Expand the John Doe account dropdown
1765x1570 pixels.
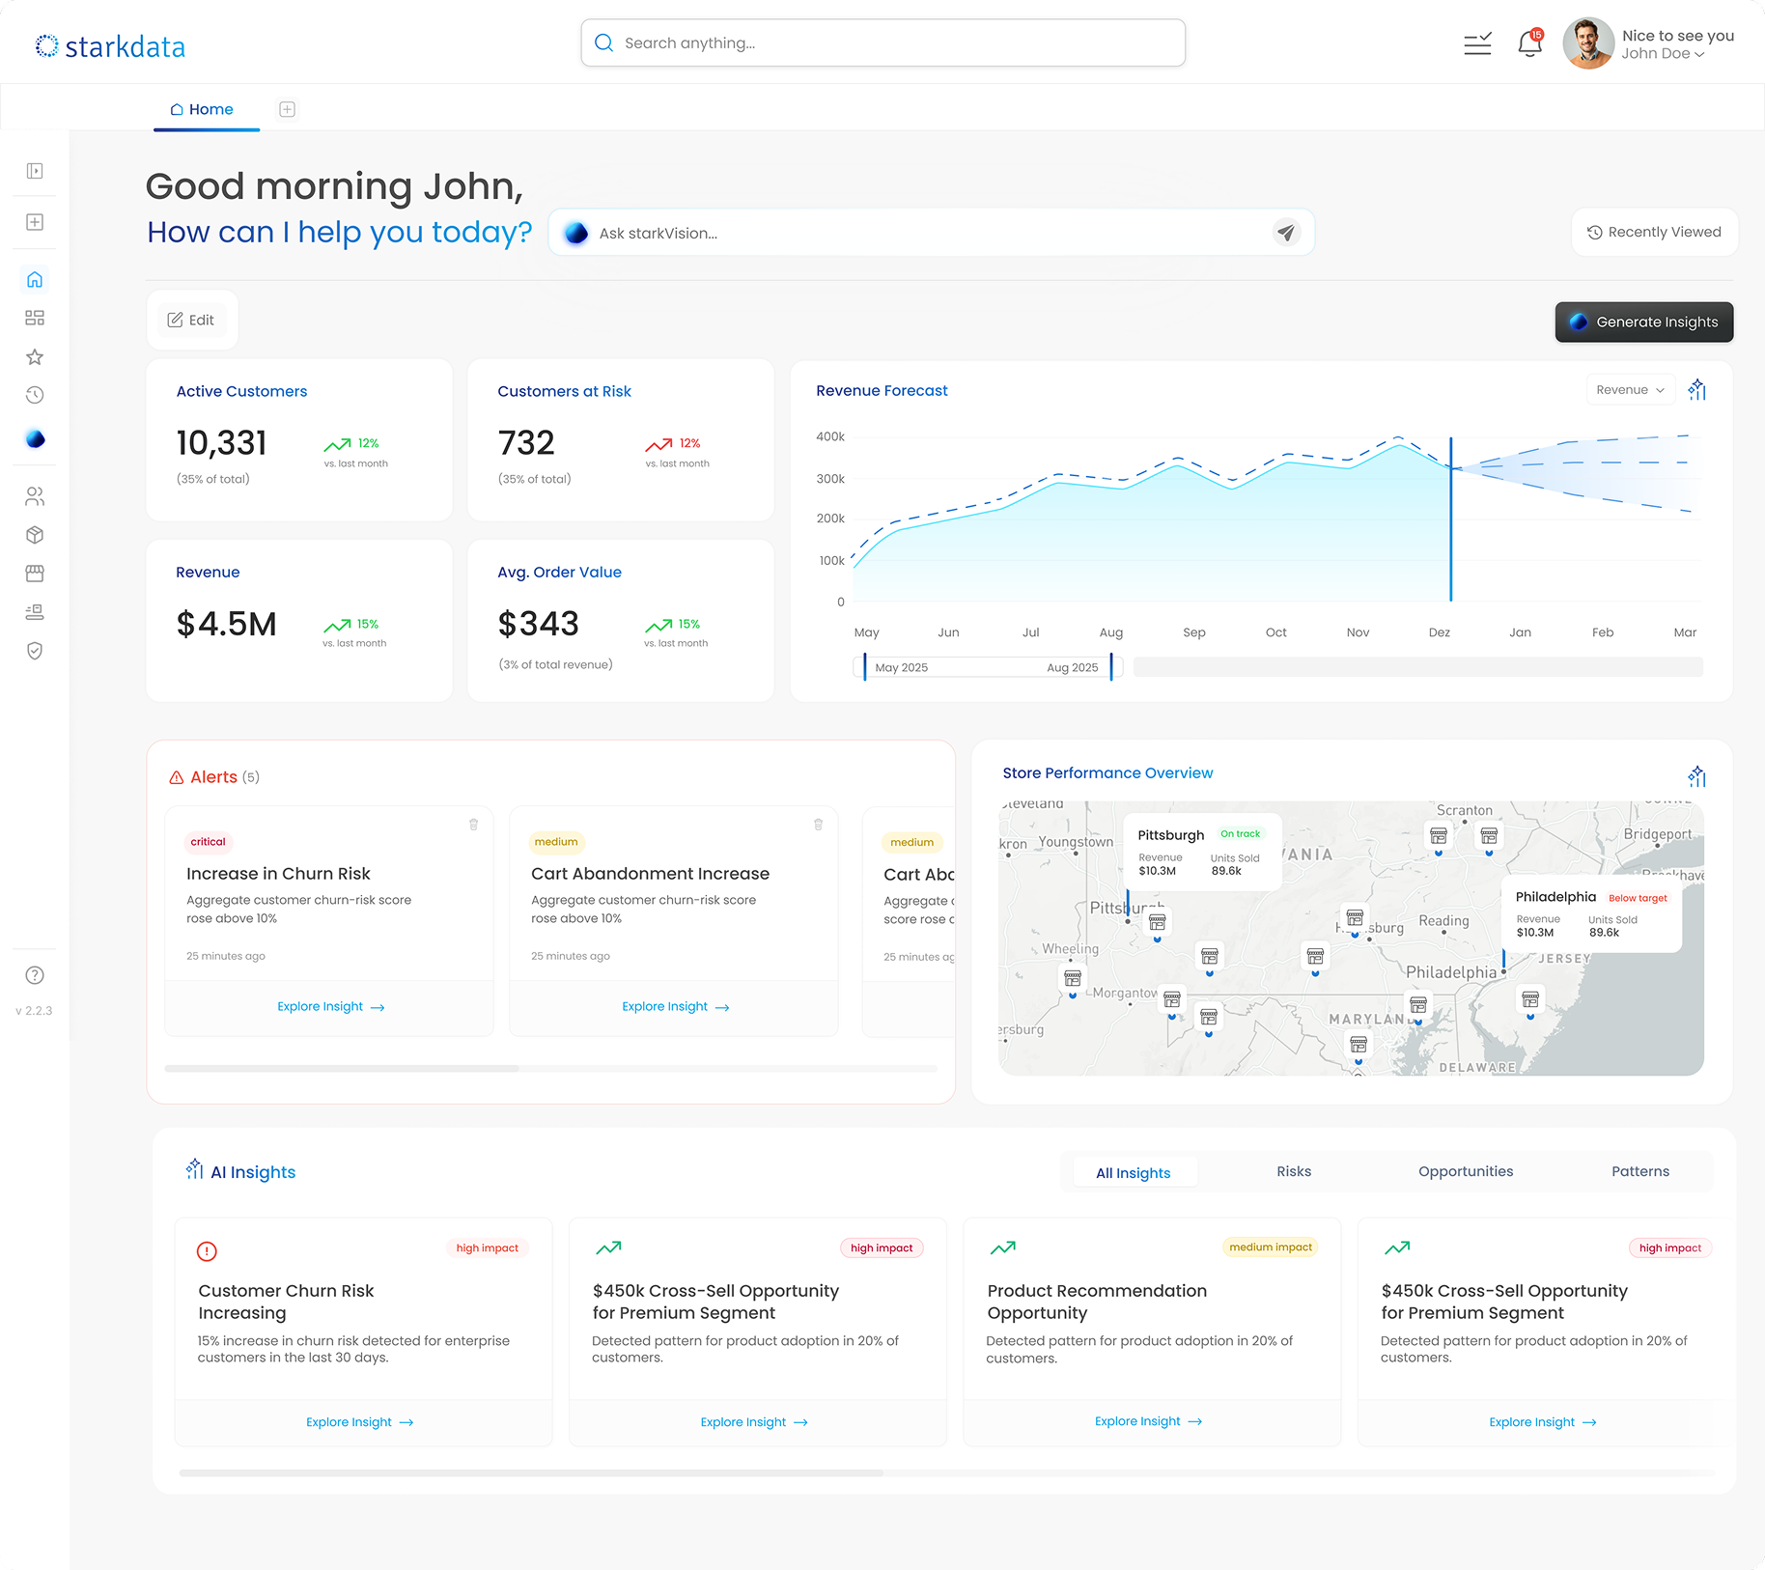pos(1664,54)
